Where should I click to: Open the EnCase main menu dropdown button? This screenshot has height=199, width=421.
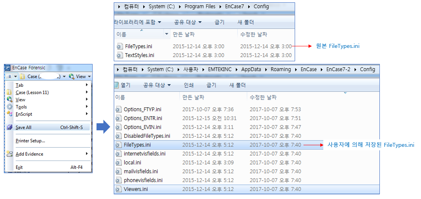11,77
